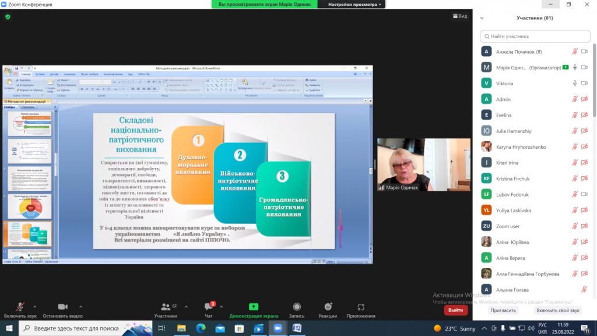The width and height of the screenshot is (597, 336).
Task: Open Windows Start menu
Action: pos(9,328)
